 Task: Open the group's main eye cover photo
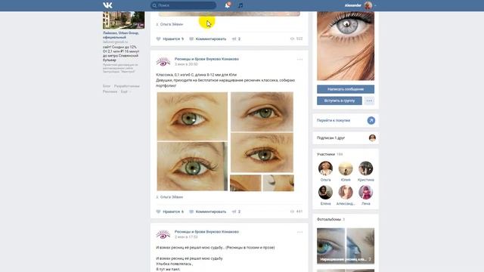click(x=346, y=46)
